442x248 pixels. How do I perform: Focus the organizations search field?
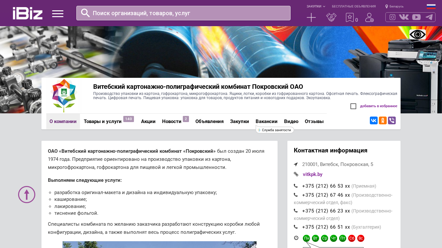point(183,13)
